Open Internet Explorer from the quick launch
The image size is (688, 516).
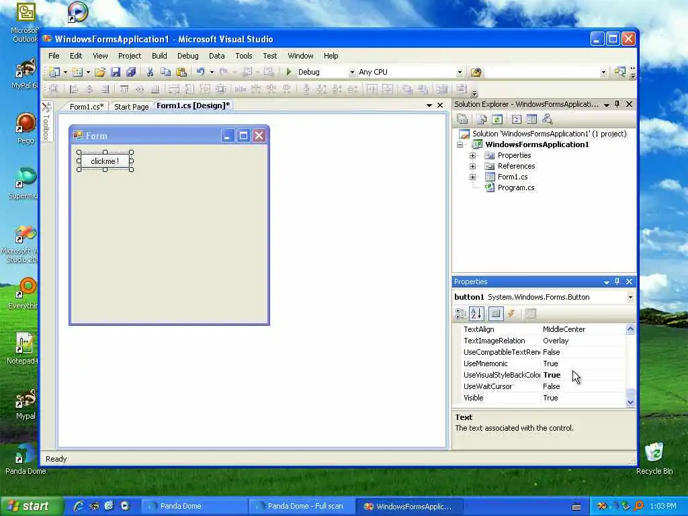point(79,506)
